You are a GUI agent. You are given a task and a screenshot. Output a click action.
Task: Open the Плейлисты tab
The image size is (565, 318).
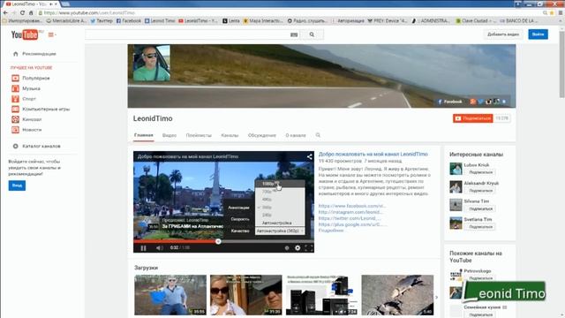point(199,135)
